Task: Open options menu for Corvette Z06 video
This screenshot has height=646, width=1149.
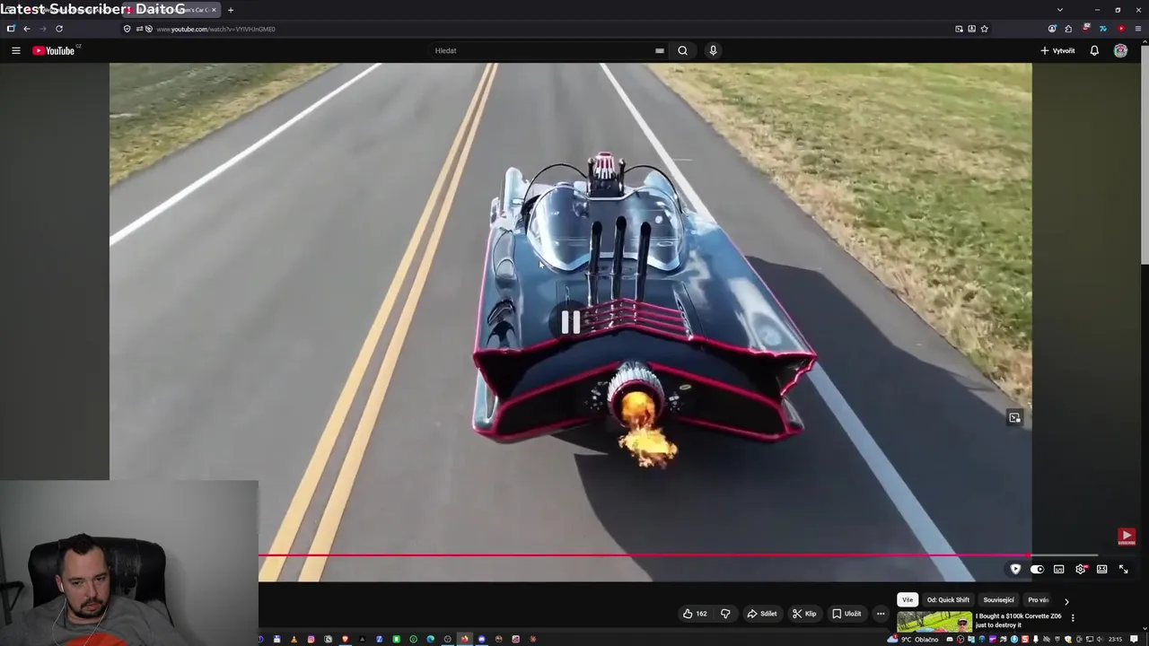Action: [1073, 617]
